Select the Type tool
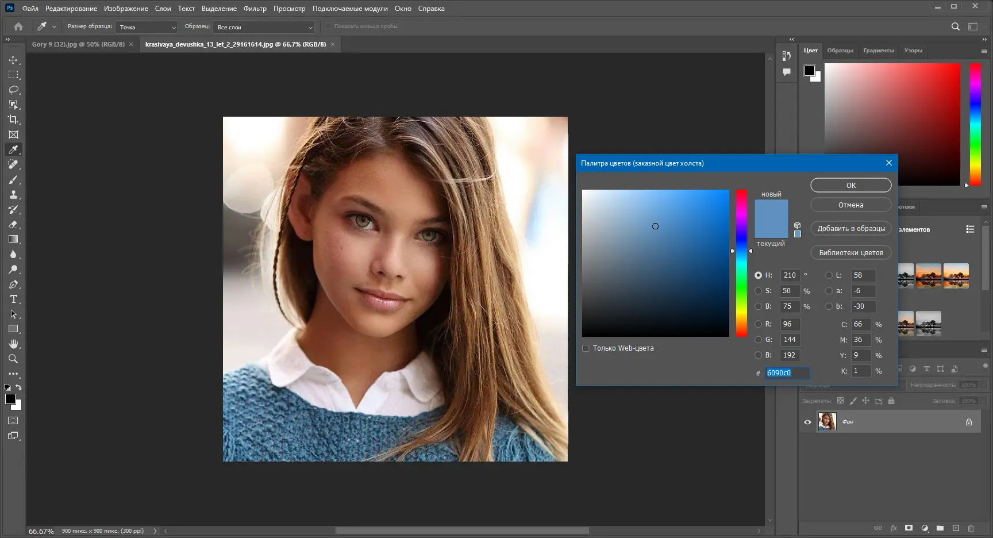 [x=13, y=299]
